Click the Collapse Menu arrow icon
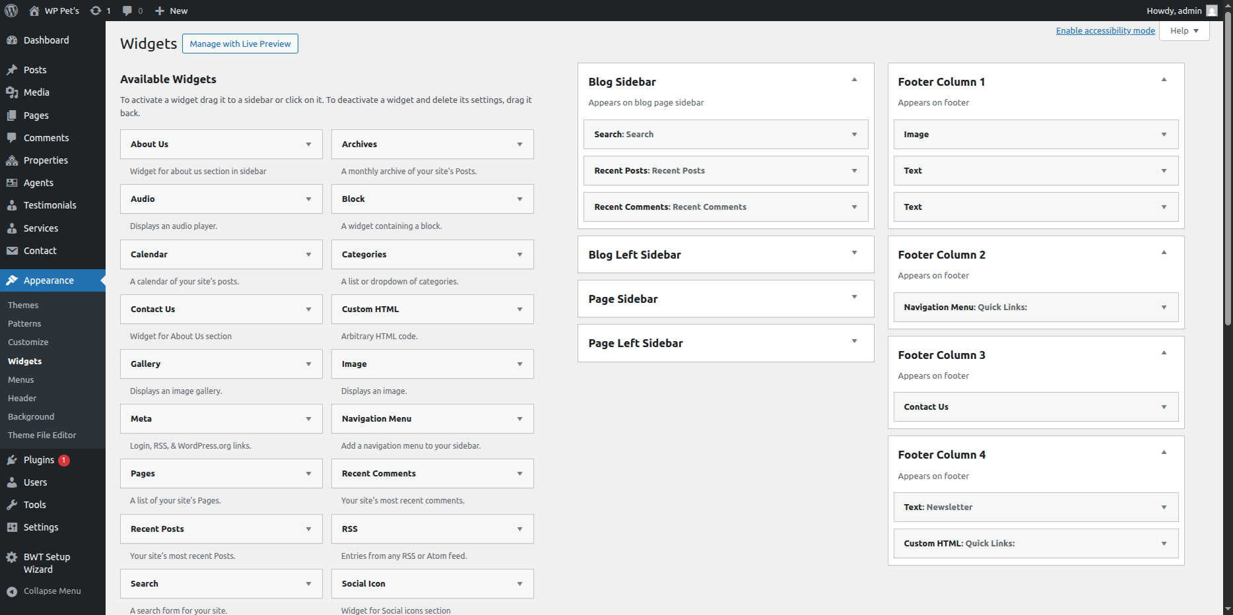Screen dimensions: 1233x615 12,591
